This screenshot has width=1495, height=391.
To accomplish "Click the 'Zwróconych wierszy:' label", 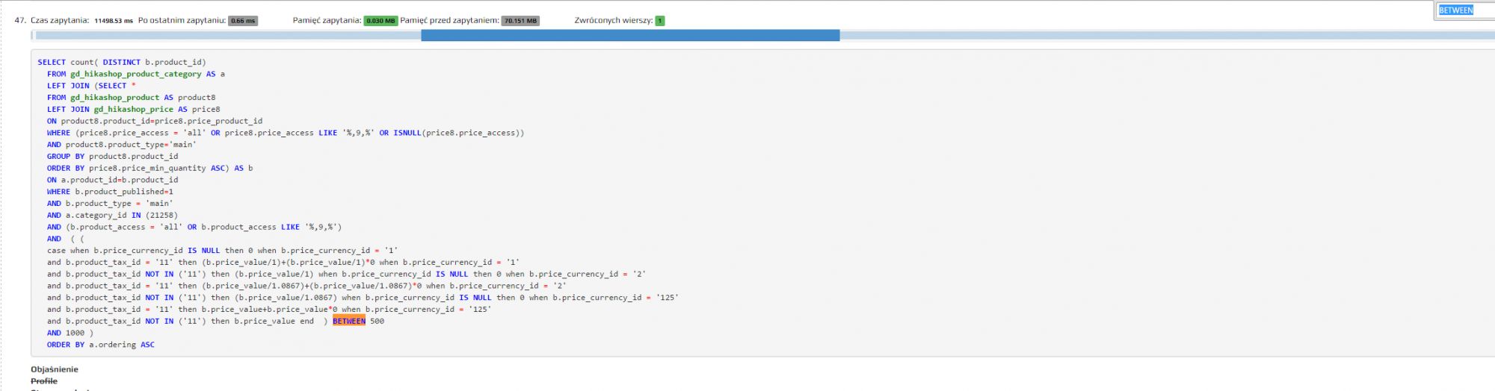I will point(614,20).
